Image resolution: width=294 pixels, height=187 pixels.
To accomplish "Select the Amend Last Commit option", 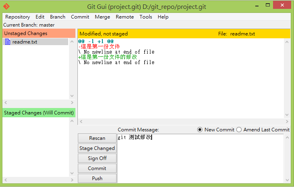I will click(x=239, y=130).
